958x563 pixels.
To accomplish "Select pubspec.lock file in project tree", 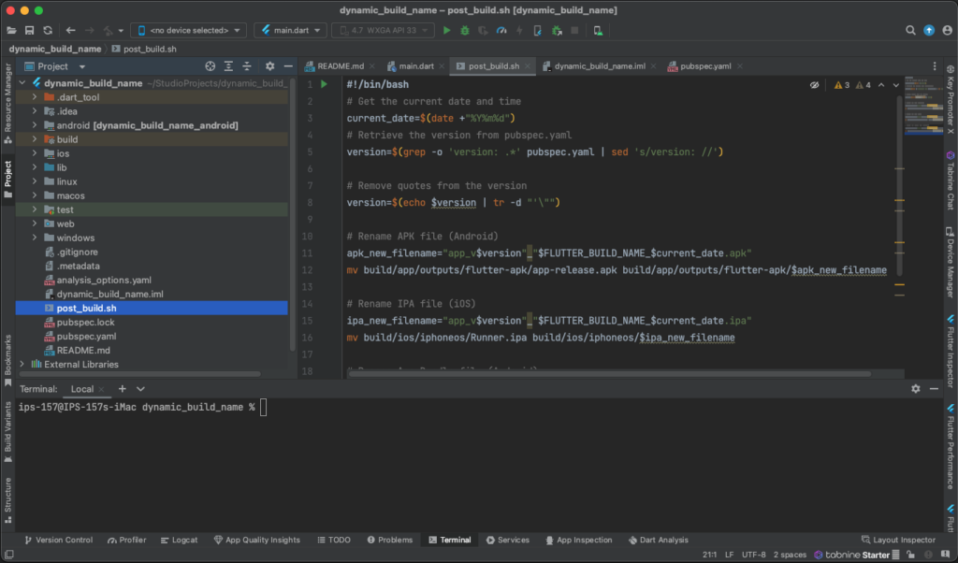I will (85, 322).
